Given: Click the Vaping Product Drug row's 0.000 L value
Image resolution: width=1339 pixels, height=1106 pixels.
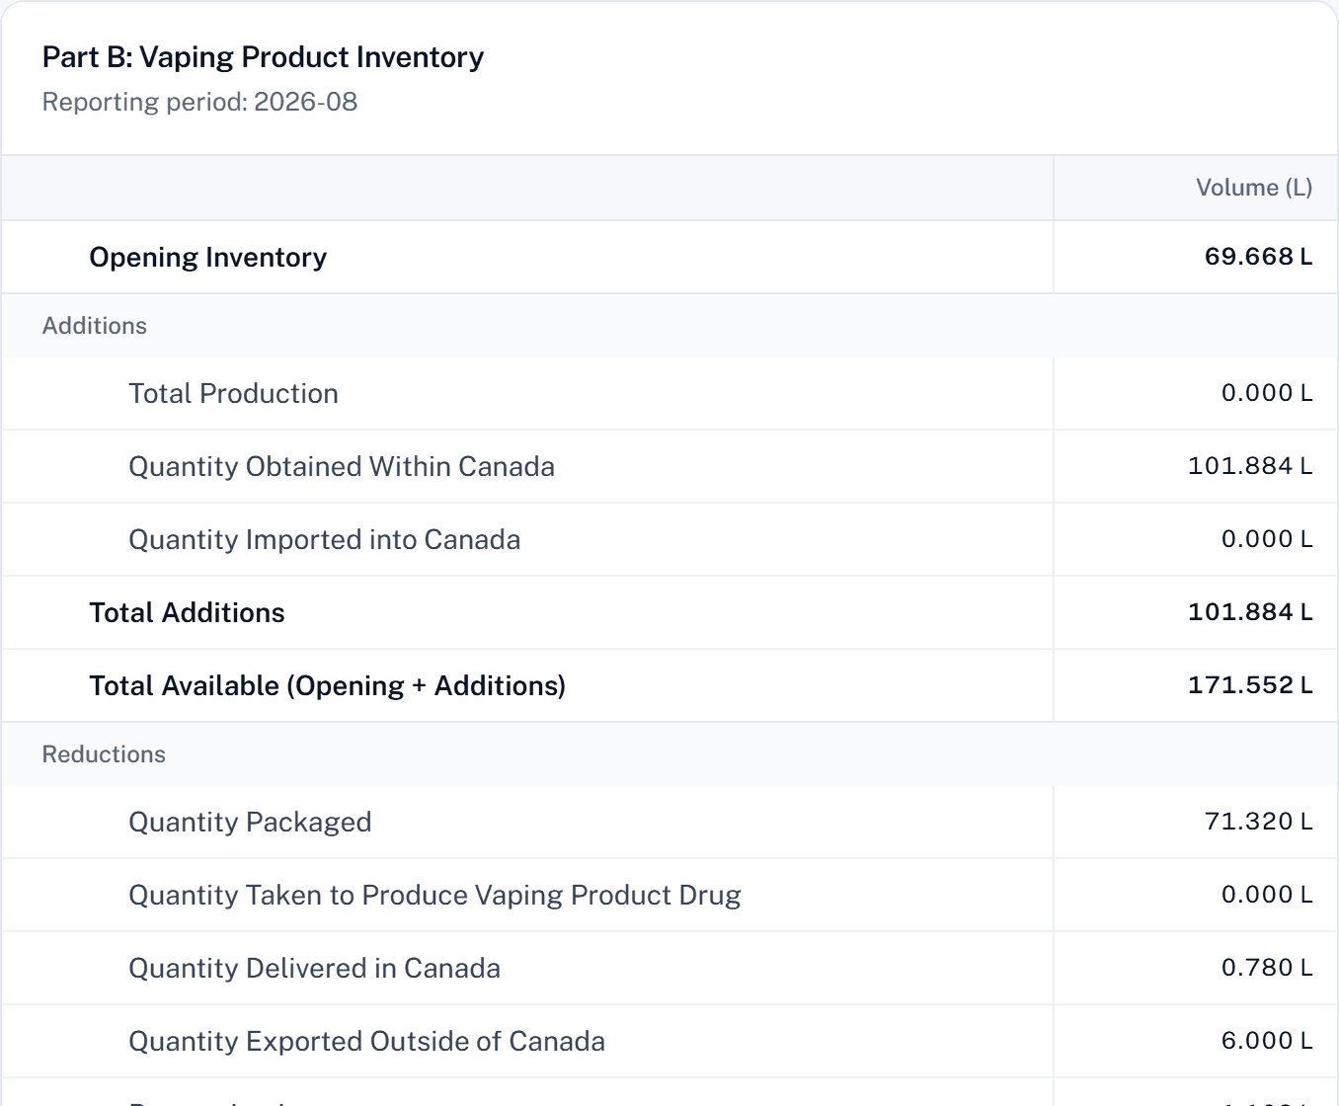Looking at the screenshot, I should pos(1267,895).
